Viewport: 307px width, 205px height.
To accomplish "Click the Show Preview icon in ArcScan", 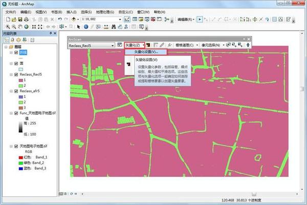I will 148,45.
